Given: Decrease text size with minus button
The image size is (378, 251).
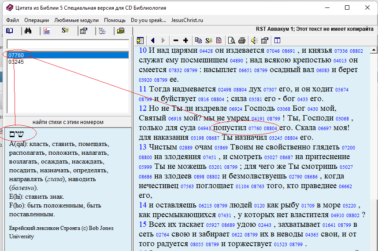Looking at the screenshot, I should pyautogui.click(x=176, y=40).
